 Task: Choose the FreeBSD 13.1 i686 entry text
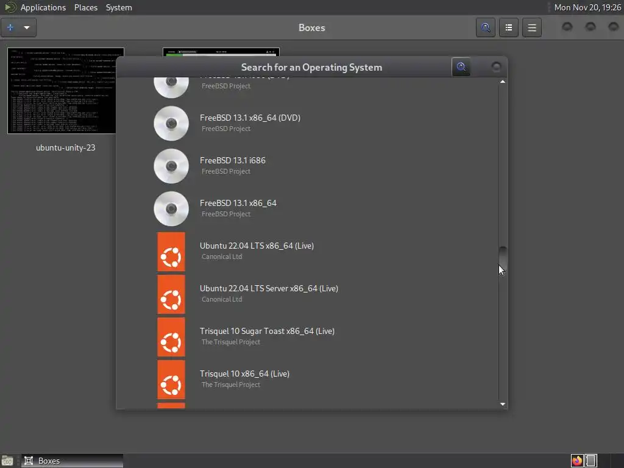tap(232, 160)
